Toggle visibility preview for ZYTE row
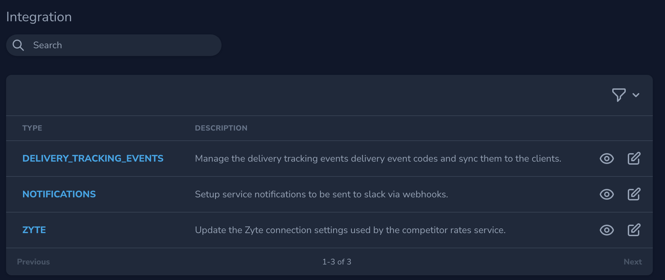This screenshot has width=665, height=280. click(x=606, y=230)
